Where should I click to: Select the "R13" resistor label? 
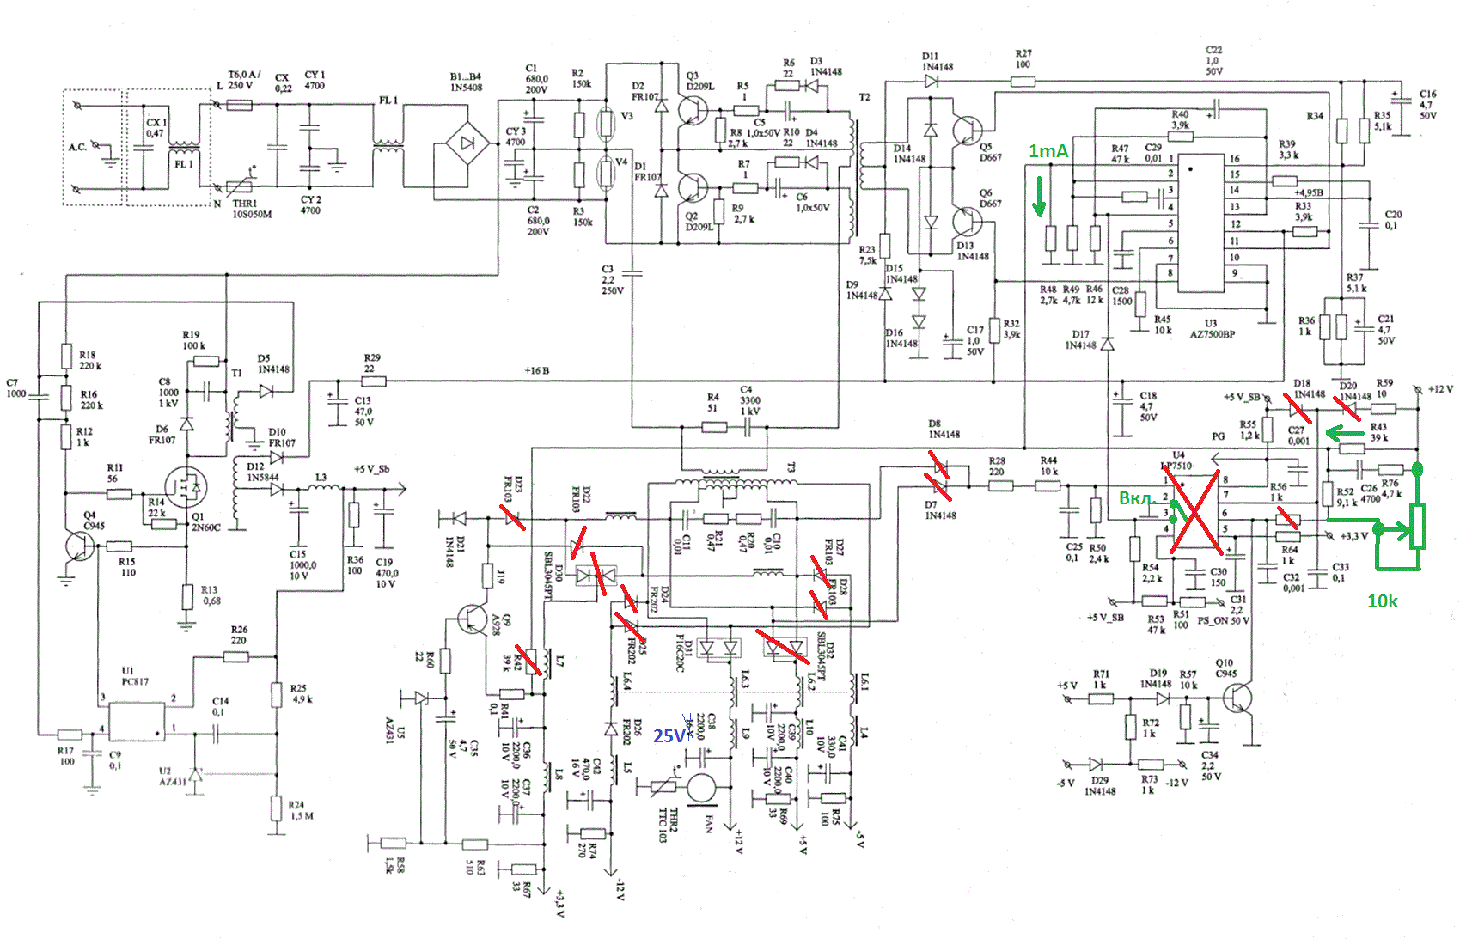point(209,590)
